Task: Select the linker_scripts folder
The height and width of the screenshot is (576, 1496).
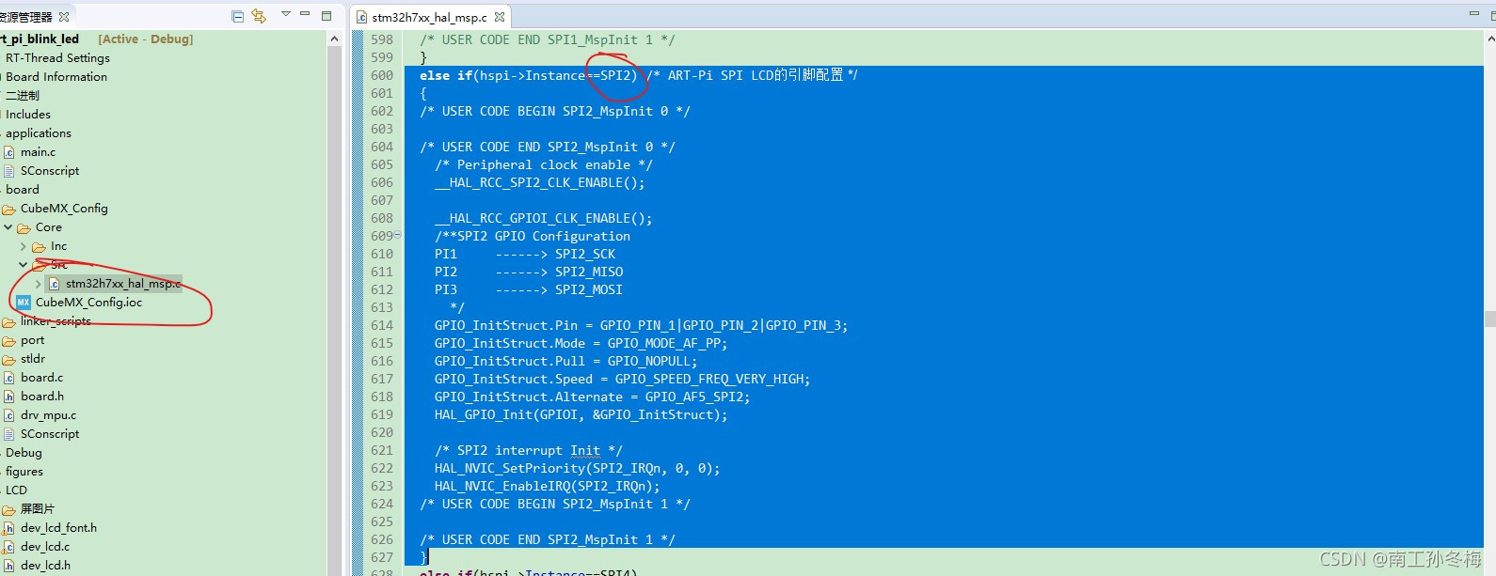Action: tap(56, 320)
